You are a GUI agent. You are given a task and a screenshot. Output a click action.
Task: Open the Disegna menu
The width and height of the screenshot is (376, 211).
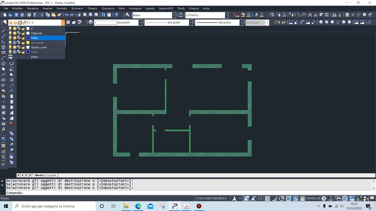click(92, 8)
